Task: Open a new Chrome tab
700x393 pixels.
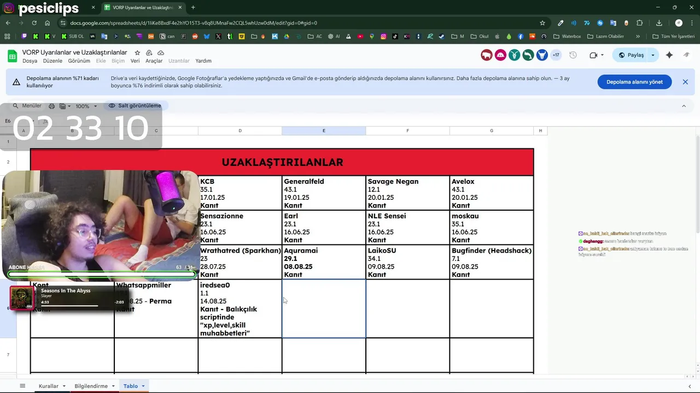Action: 193,8
